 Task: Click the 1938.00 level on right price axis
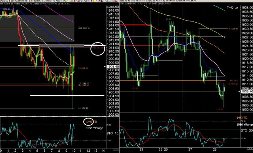[x=247, y=7]
